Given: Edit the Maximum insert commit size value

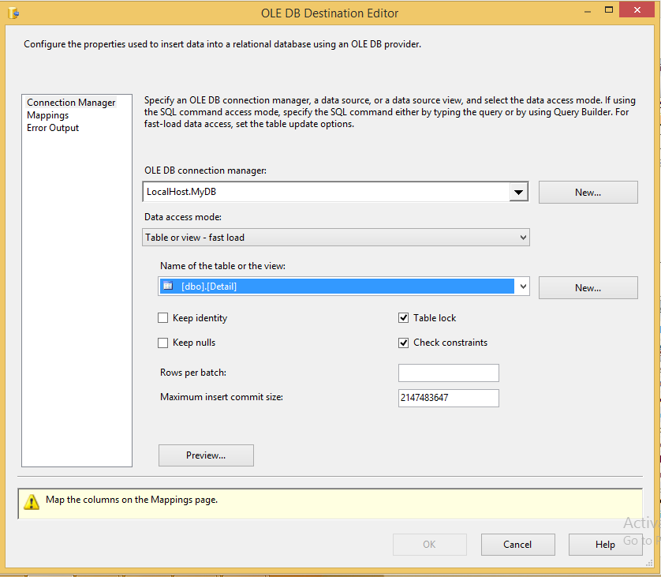Looking at the screenshot, I should tap(448, 398).
